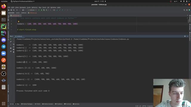Click Run with Coverage icon

[44, 10]
